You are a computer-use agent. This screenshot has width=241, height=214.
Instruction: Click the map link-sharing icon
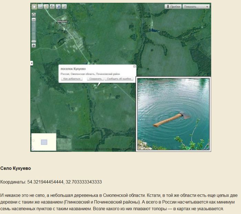[x=52, y=7]
